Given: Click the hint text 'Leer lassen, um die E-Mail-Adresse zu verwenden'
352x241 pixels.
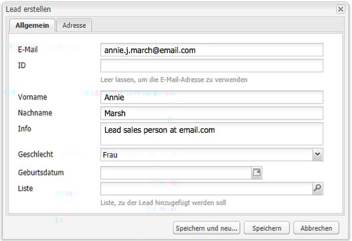Looking at the screenshot, I should (x=174, y=80).
